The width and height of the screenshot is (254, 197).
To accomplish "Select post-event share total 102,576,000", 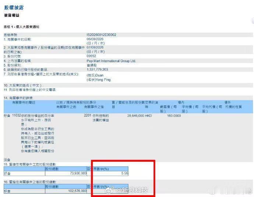I will 77,191.
